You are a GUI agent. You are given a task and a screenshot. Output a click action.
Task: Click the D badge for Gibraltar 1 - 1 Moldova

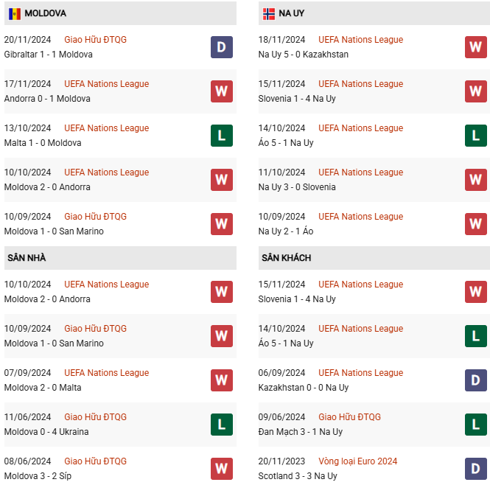click(222, 47)
